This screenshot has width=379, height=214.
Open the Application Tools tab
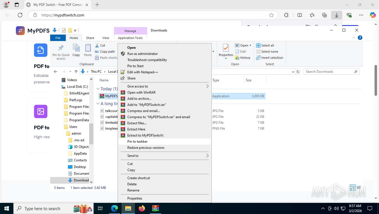point(130,38)
